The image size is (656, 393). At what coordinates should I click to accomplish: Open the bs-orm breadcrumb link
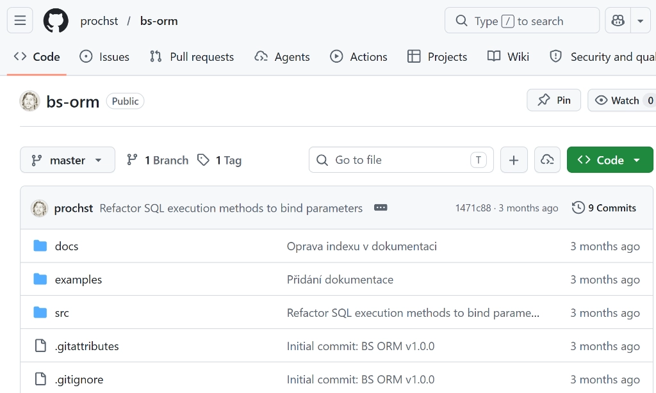[159, 21]
